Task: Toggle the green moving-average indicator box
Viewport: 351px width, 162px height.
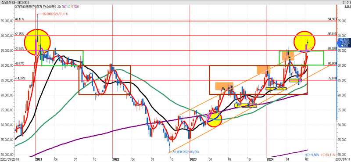Action: point(15,7)
